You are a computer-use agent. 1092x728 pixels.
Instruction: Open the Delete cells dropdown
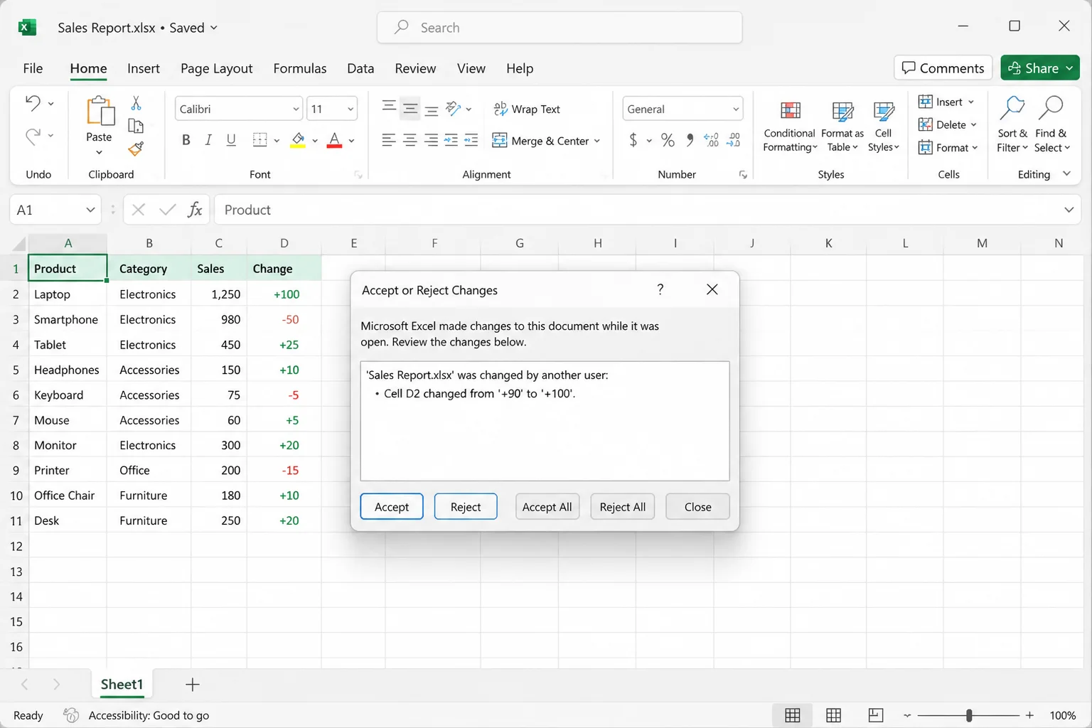point(948,124)
